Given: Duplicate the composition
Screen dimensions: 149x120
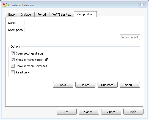Looking at the screenshot, I should click(107, 85).
